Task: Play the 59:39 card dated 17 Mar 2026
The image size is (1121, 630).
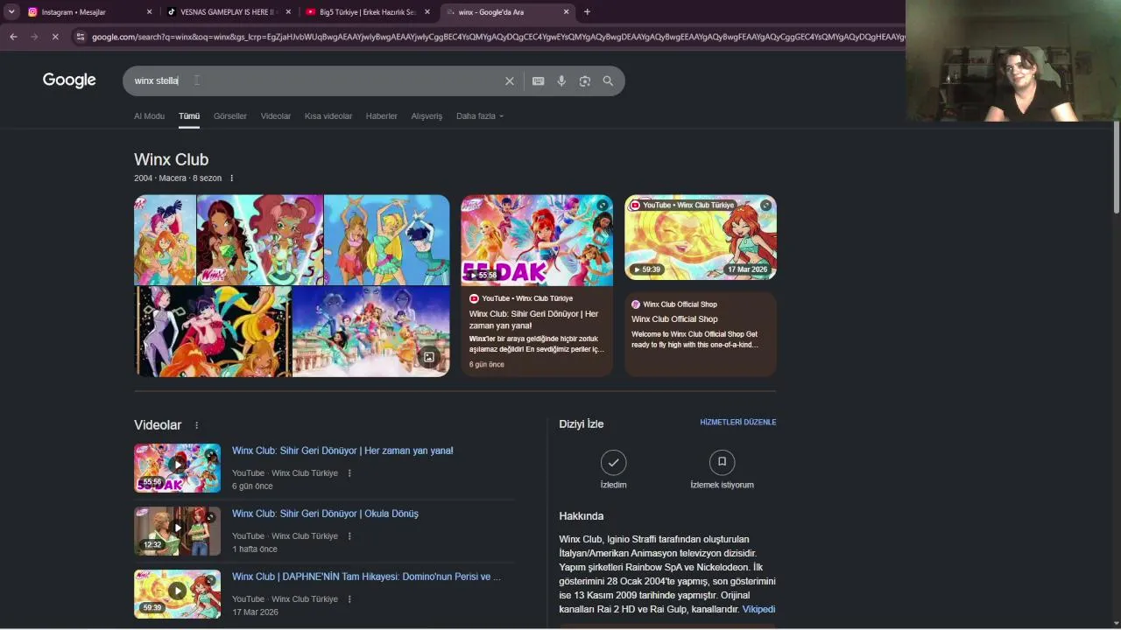Action: click(x=701, y=237)
